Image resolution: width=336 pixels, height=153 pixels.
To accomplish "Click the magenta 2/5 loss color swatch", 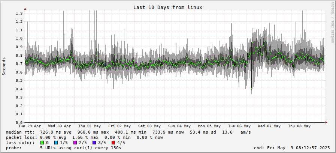I will 75,143.
